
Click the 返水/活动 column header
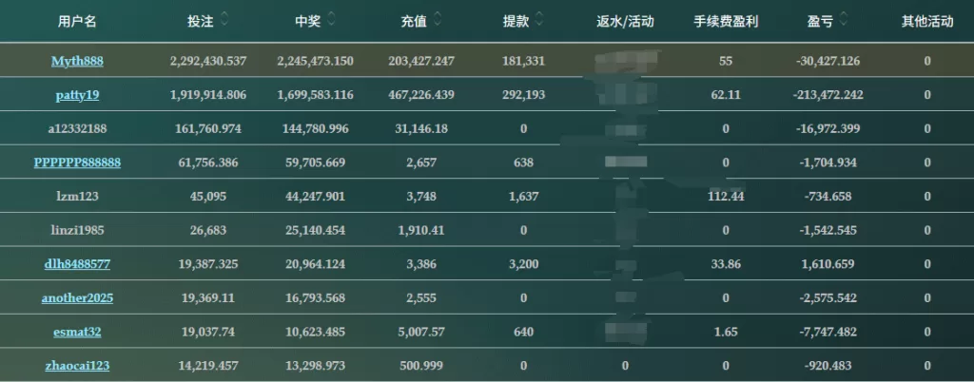pos(625,20)
